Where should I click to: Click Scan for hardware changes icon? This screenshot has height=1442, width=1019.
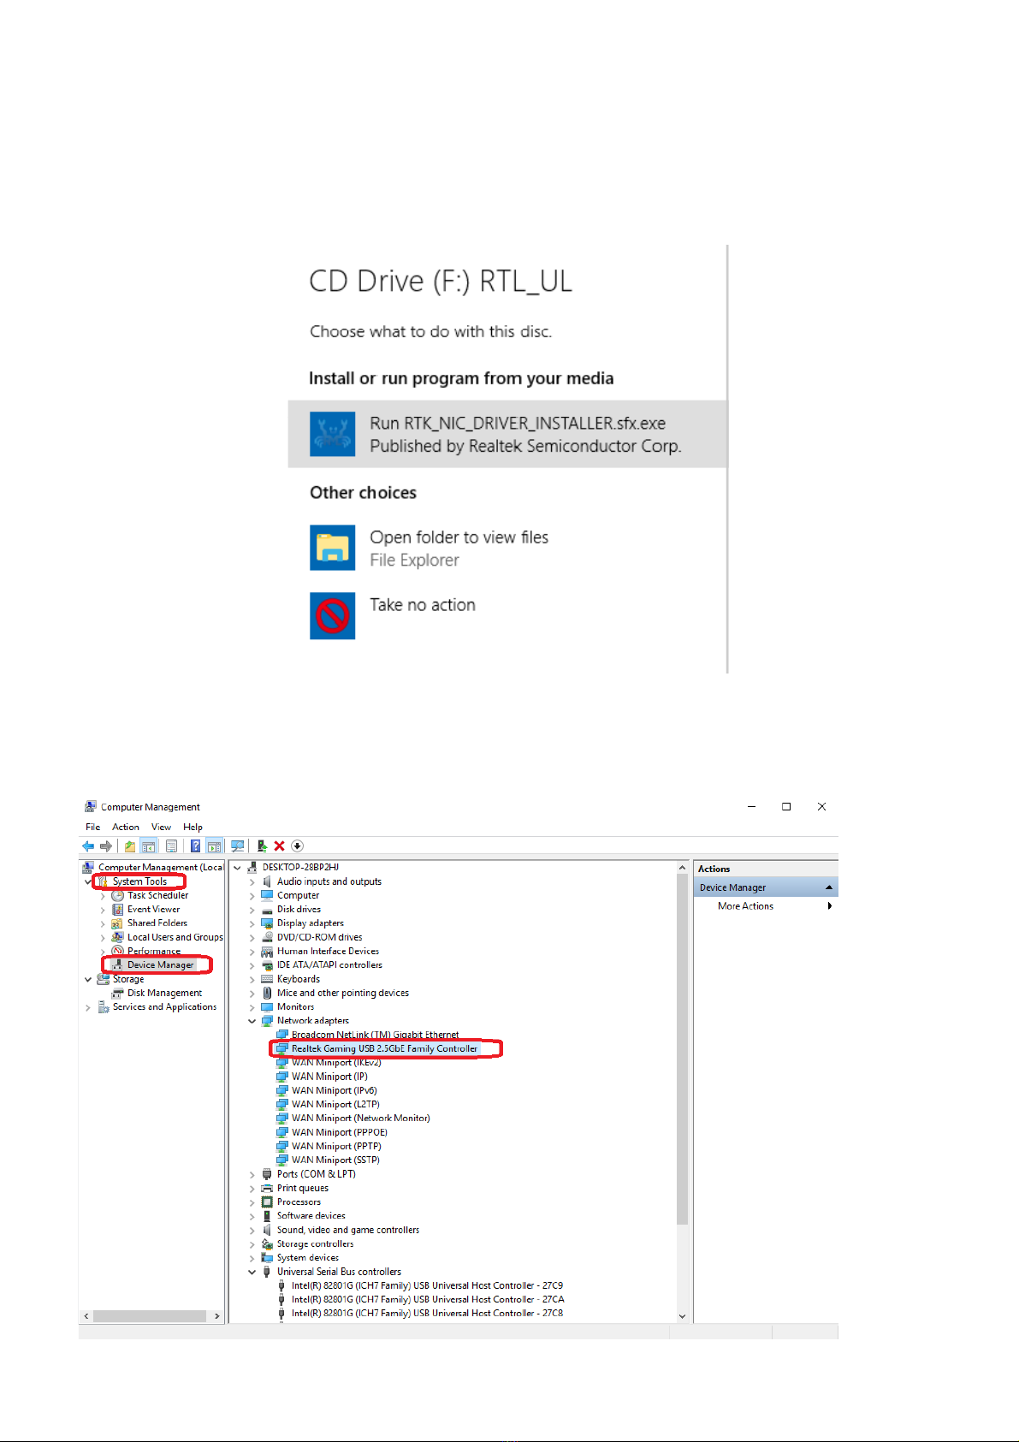(238, 846)
